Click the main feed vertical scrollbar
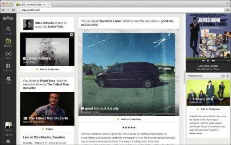The image size is (231, 145). coord(184,77)
